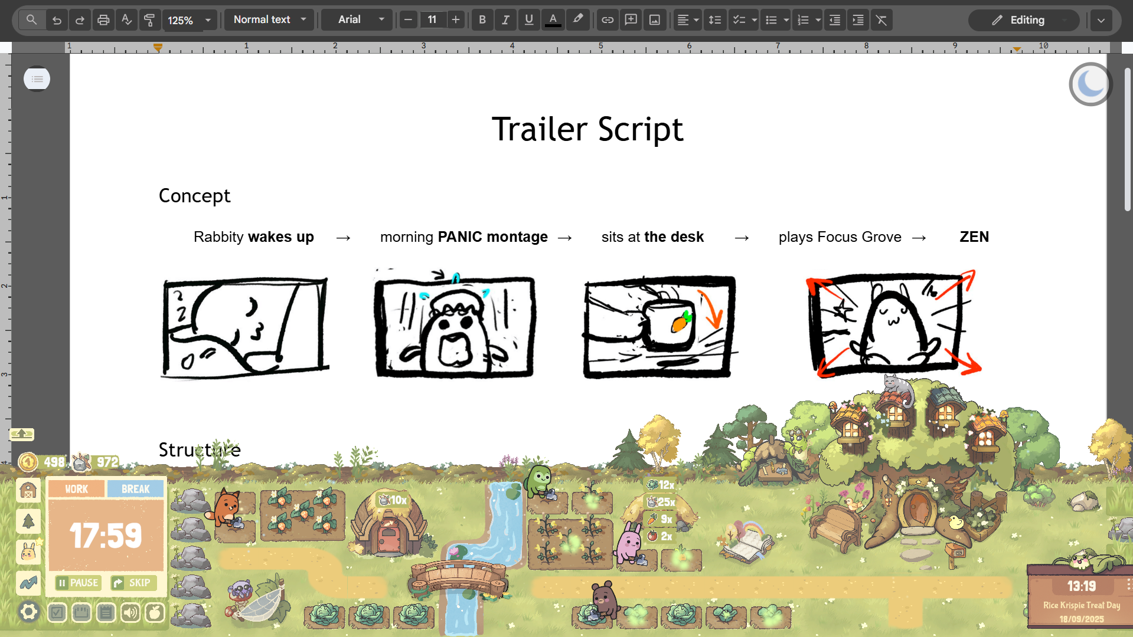Open the calendar panel in the game

81,613
